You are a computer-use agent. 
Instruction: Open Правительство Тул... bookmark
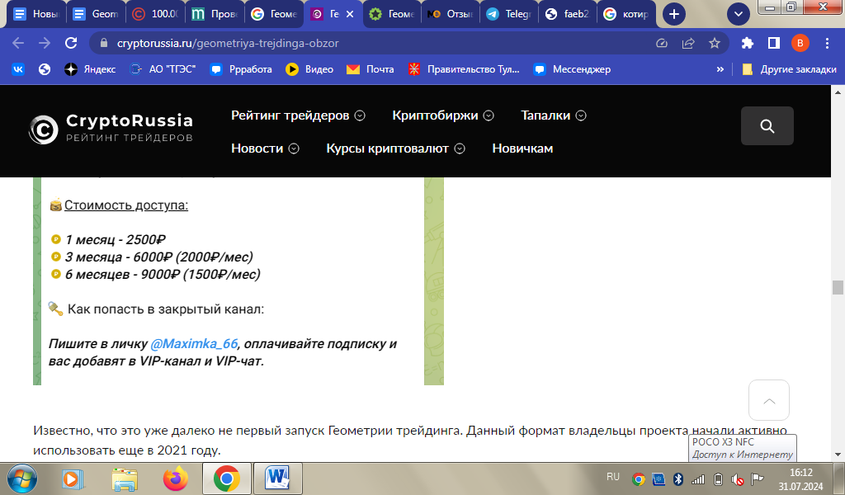464,69
